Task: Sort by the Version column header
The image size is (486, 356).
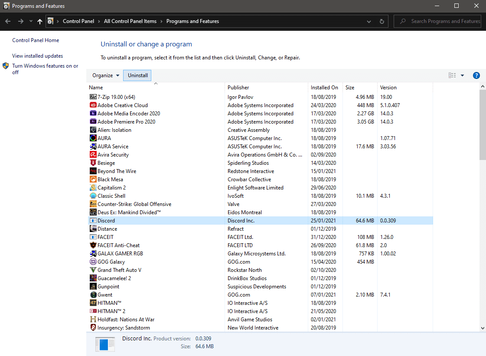Action: (405, 88)
